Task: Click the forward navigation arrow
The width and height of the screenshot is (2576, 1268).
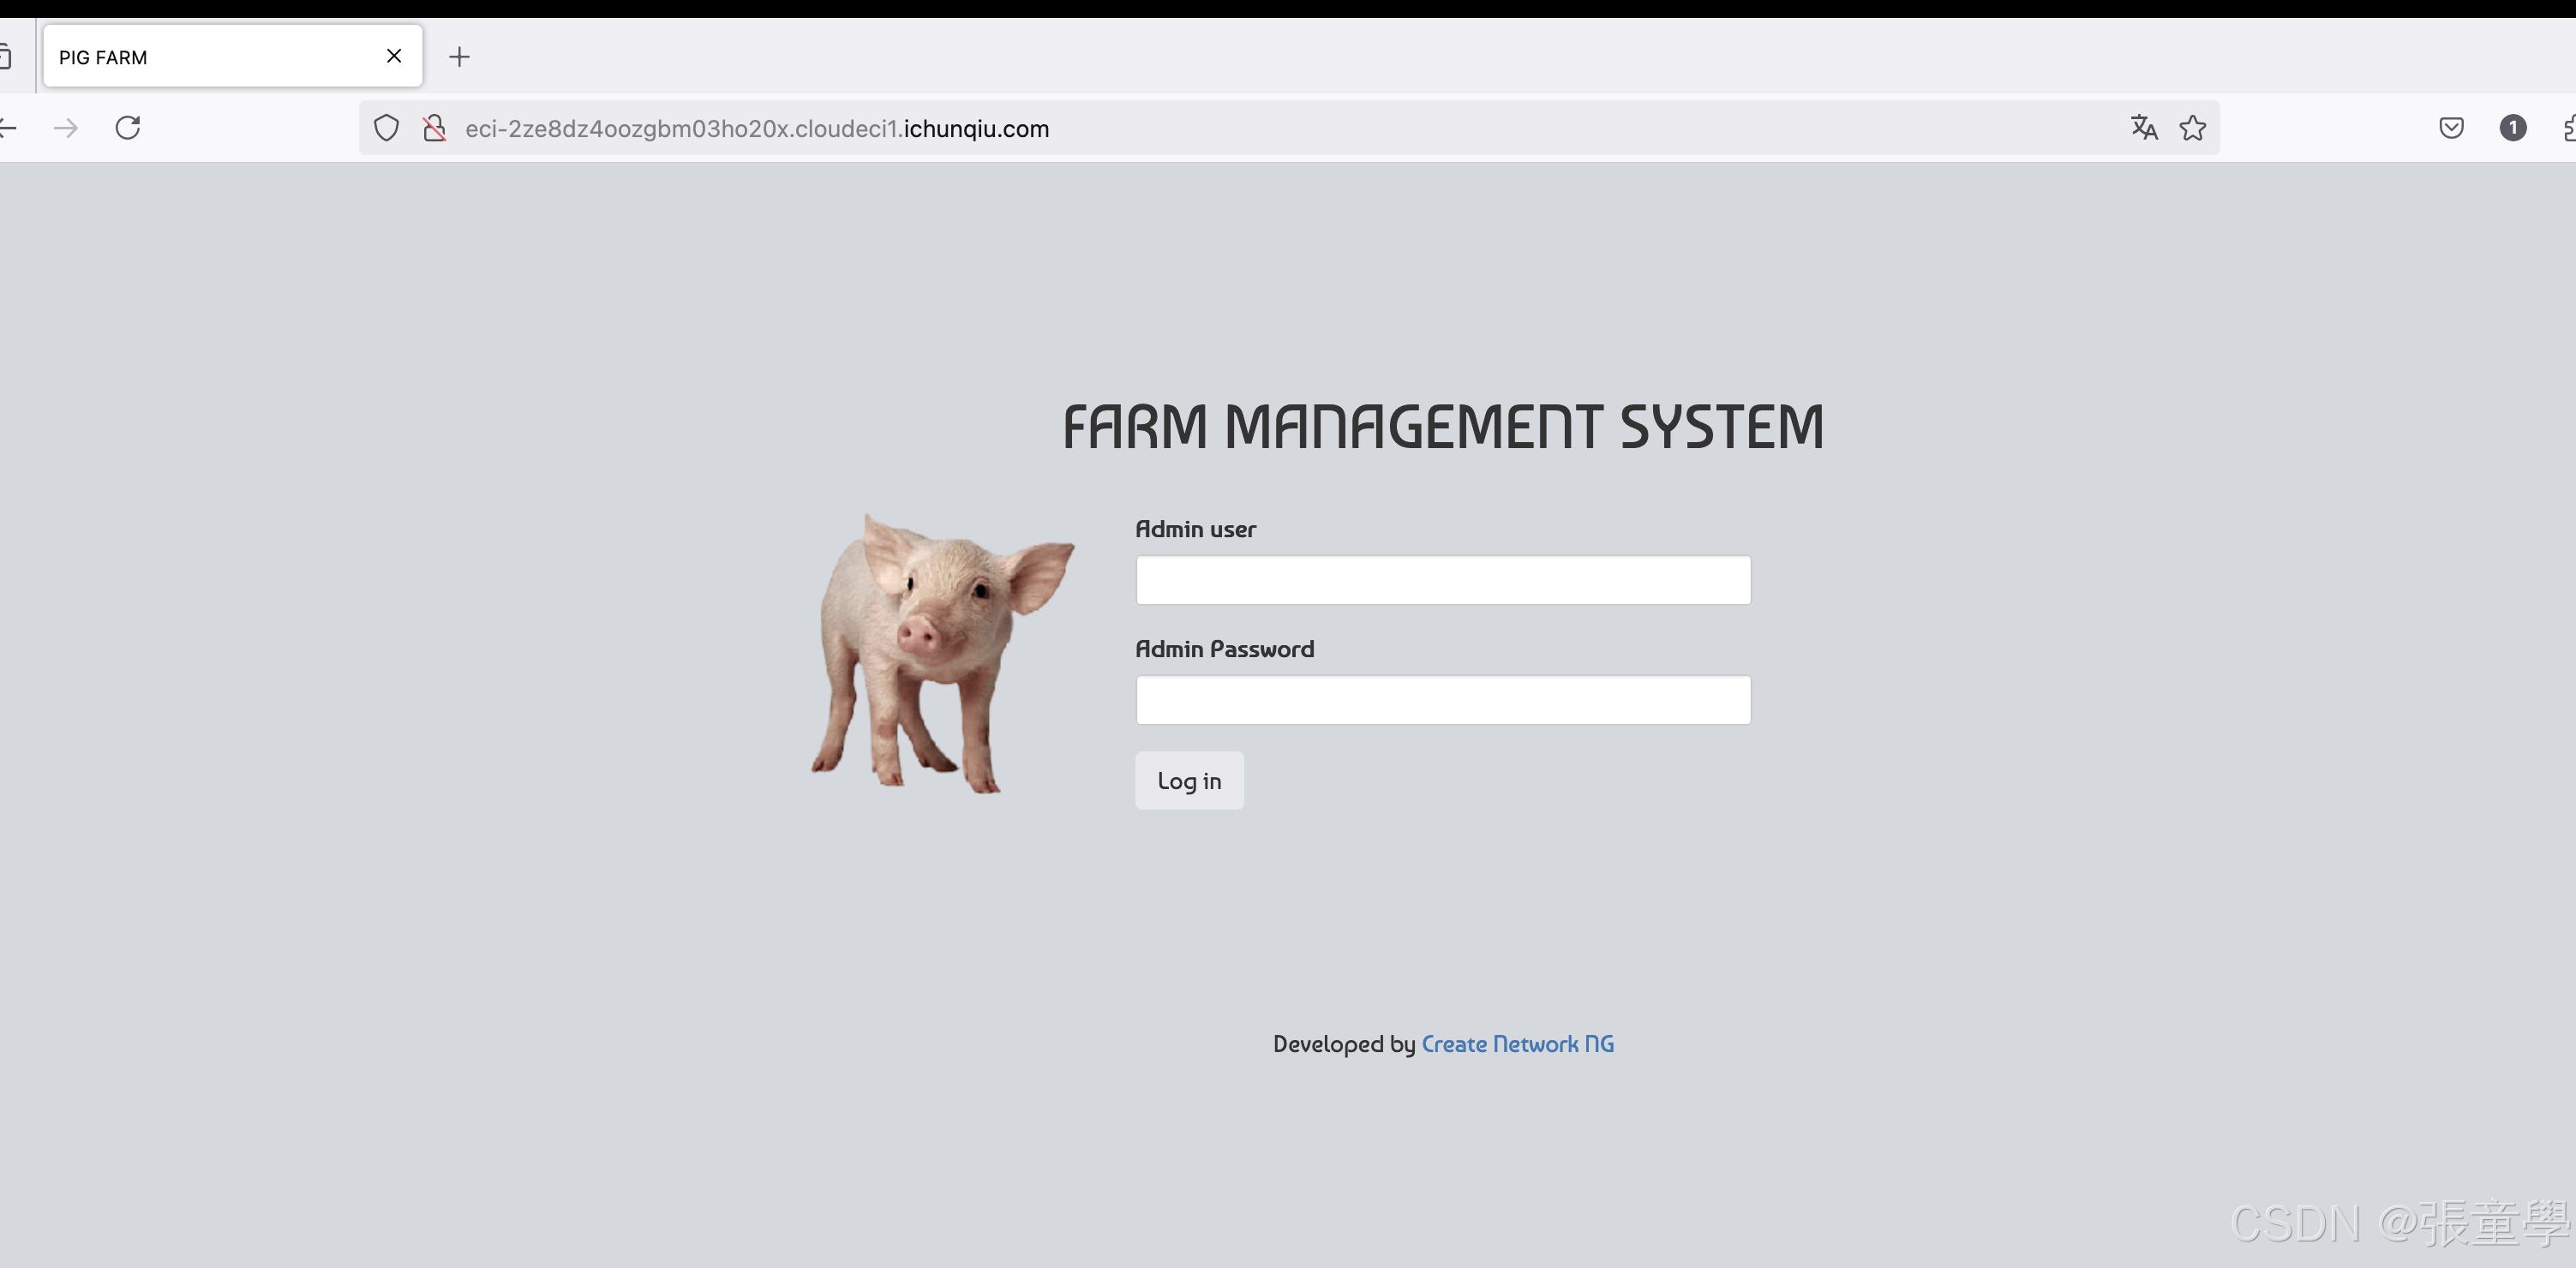Action: click(66, 128)
